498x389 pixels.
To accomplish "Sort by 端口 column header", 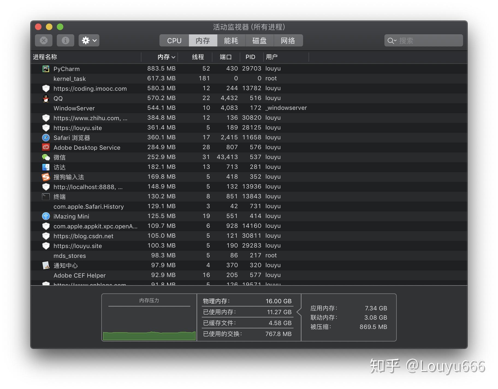I will pyautogui.click(x=226, y=57).
